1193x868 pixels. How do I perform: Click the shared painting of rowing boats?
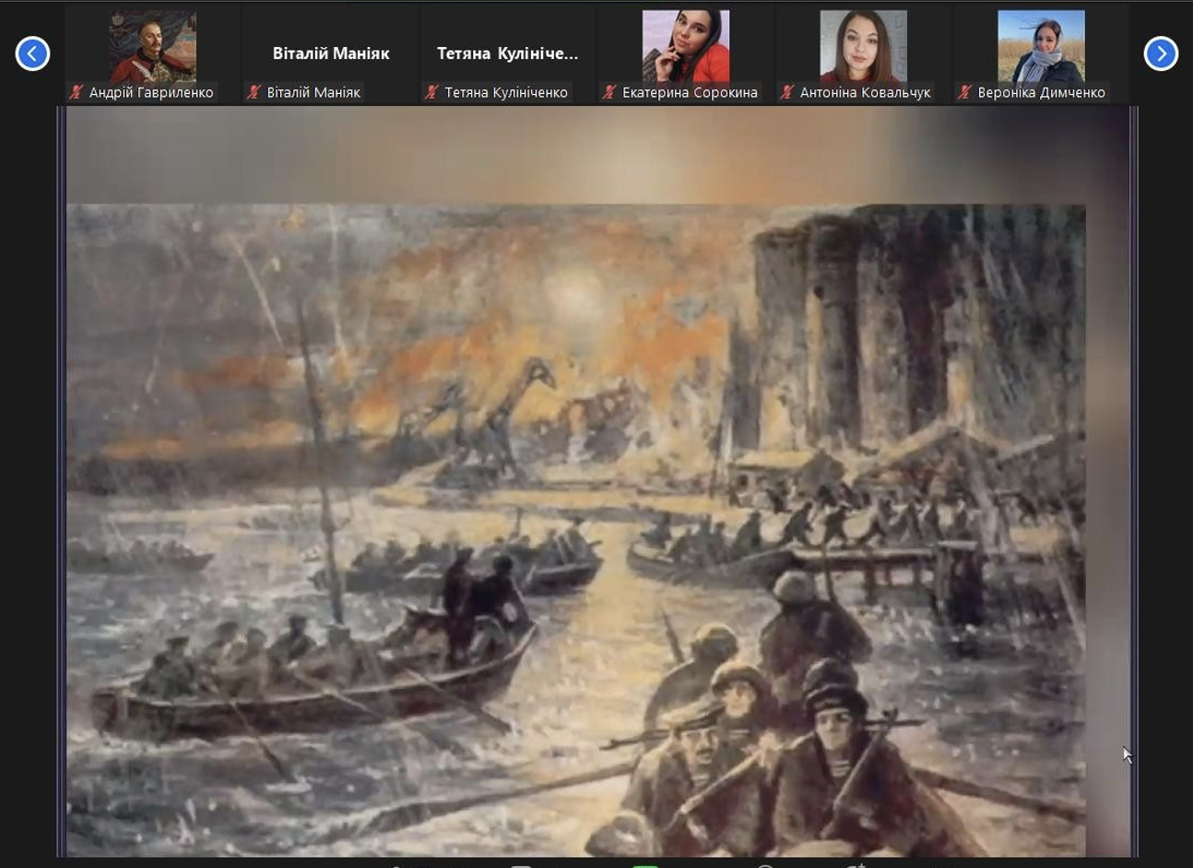coord(576,530)
